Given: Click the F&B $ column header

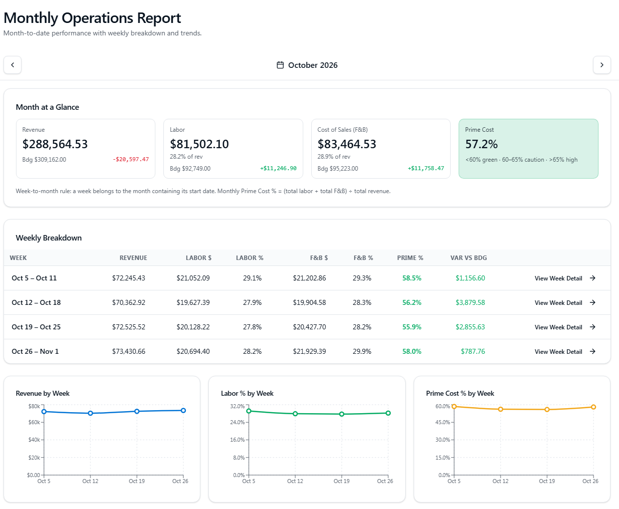Looking at the screenshot, I should coord(319,258).
